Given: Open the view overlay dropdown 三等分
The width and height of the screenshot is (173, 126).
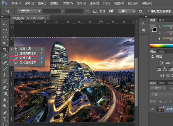Looking at the screenshot, I should coord(127,11).
